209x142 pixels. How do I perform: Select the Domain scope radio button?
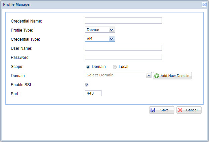(x=88, y=67)
